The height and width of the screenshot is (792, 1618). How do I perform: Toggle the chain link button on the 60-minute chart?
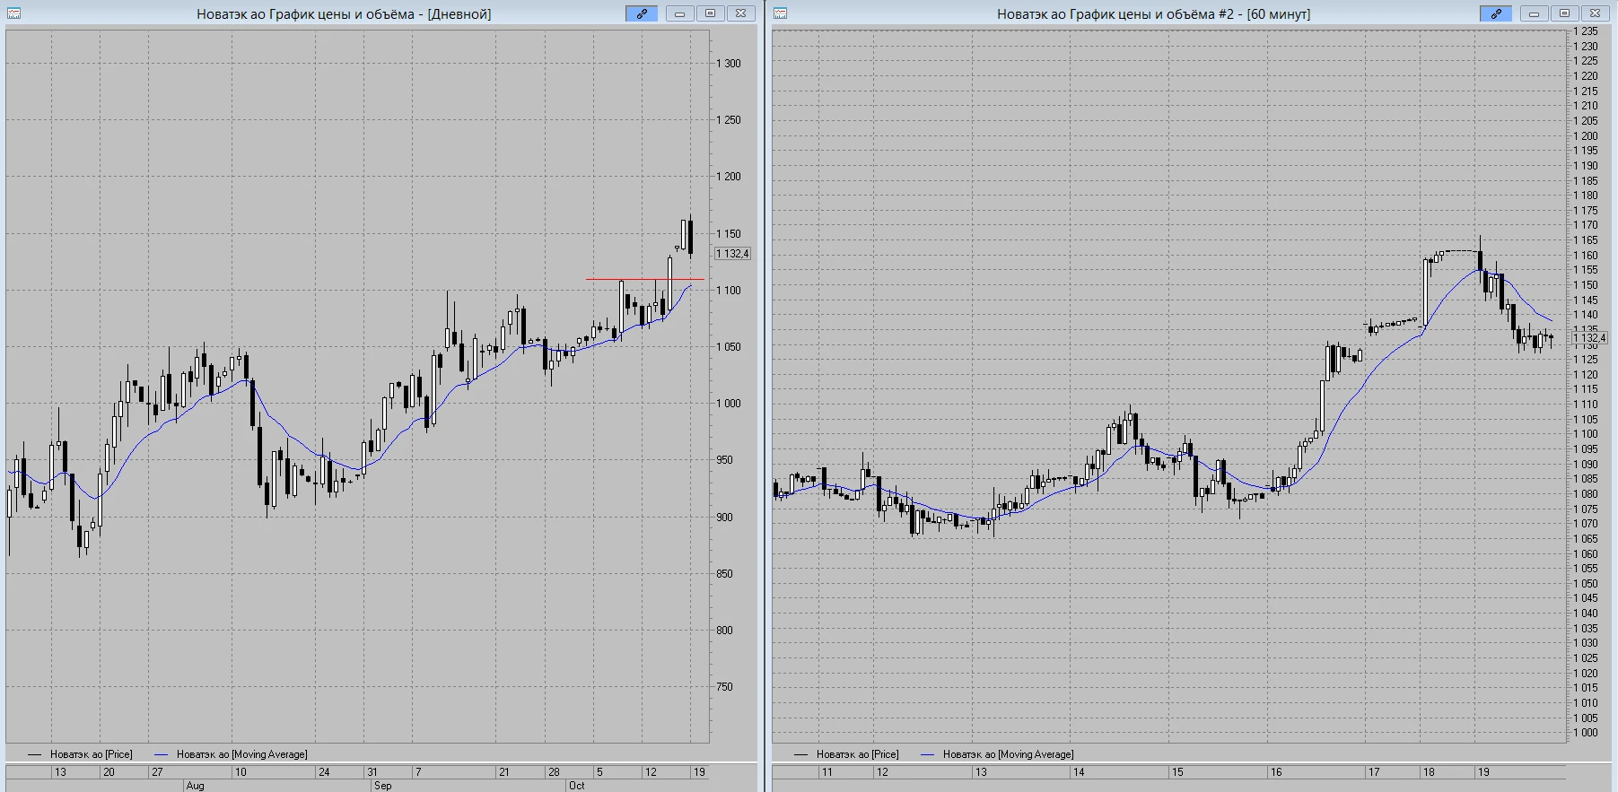pos(1496,13)
